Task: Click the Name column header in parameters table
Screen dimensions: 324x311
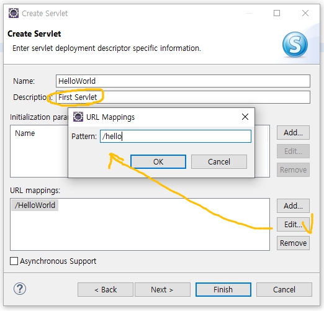Action: (x=25, y=133)
